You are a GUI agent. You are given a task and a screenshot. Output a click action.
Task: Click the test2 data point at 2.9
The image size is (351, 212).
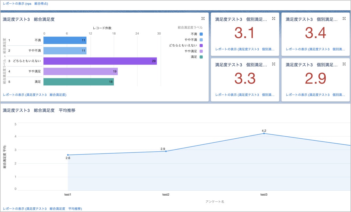point(166,151)
